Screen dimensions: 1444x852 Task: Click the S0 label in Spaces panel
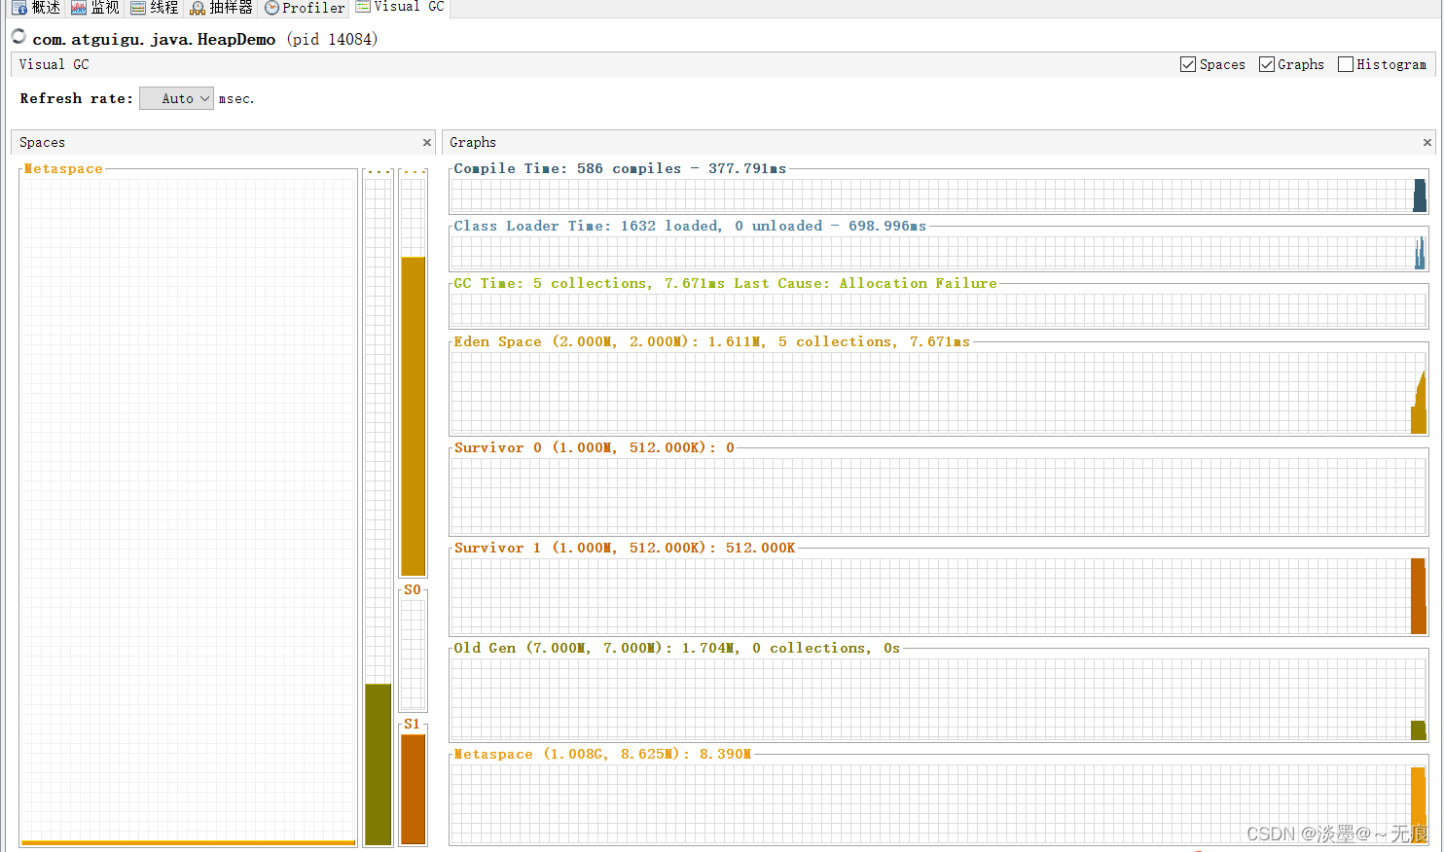[413, 589]
